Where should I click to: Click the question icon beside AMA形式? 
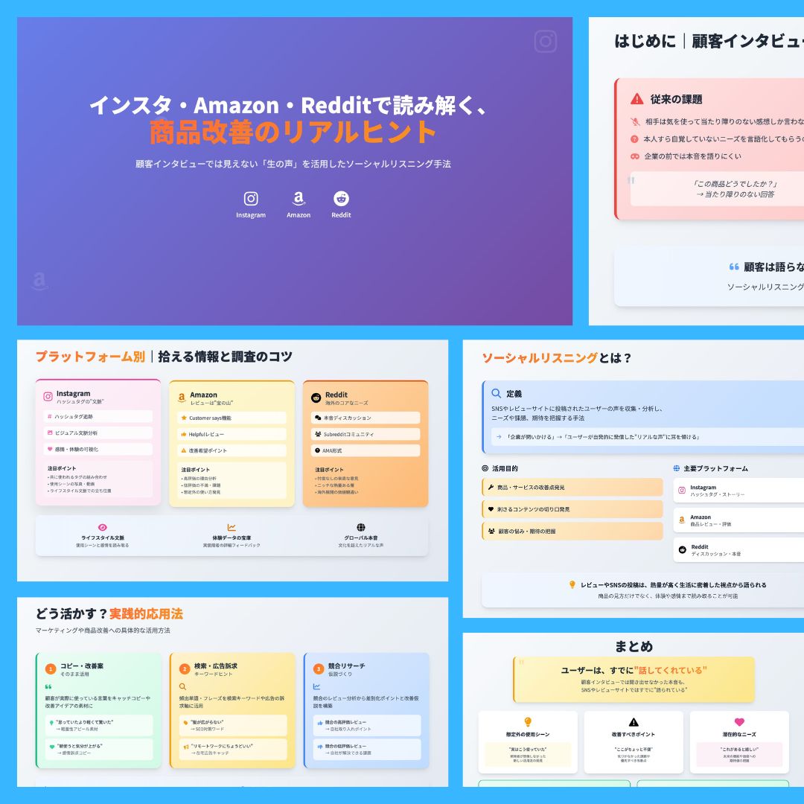pyautogui.click(x=317, y=450)
